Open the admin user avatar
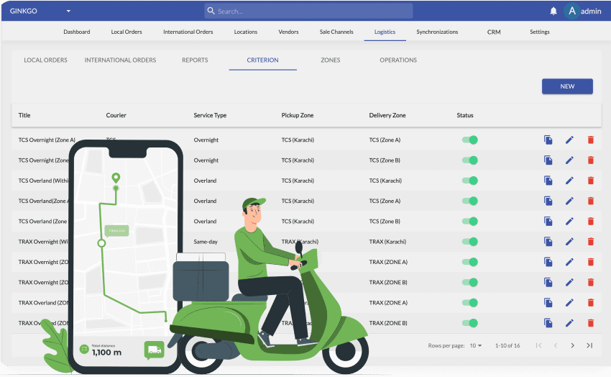This screenshot has height=377, width=611. (572, 11)
